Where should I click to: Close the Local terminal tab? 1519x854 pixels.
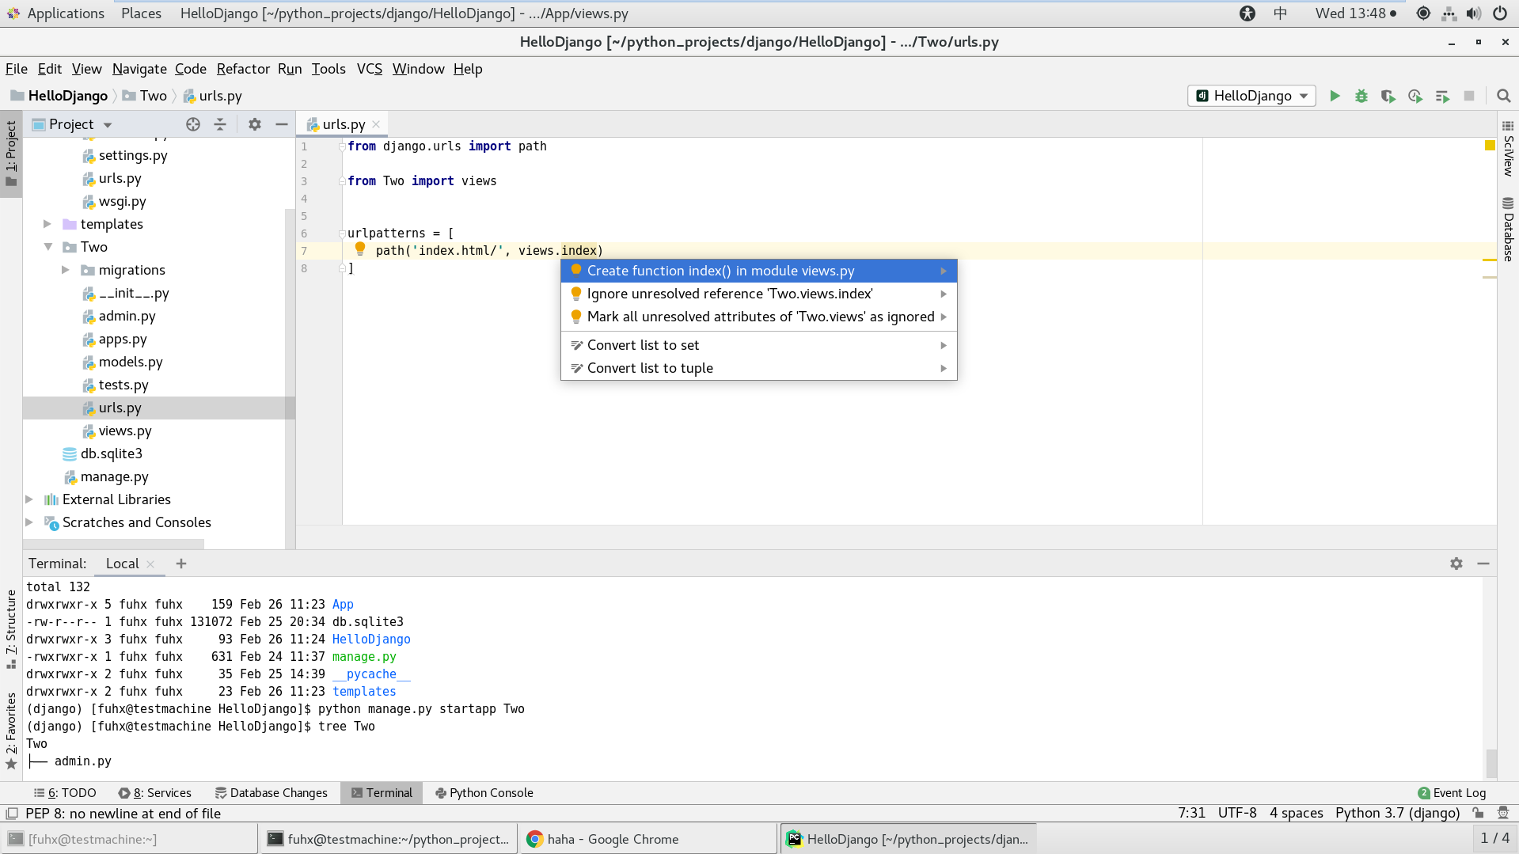[x=150, y=564]
